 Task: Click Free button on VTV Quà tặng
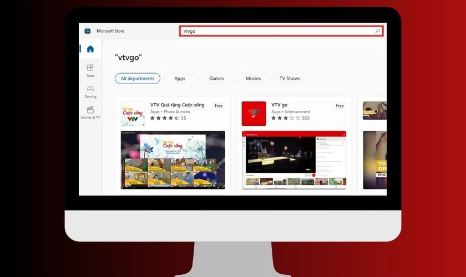pos(219,106)
